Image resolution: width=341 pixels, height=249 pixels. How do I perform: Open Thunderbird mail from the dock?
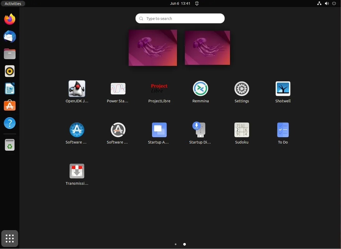coord(10,37)
